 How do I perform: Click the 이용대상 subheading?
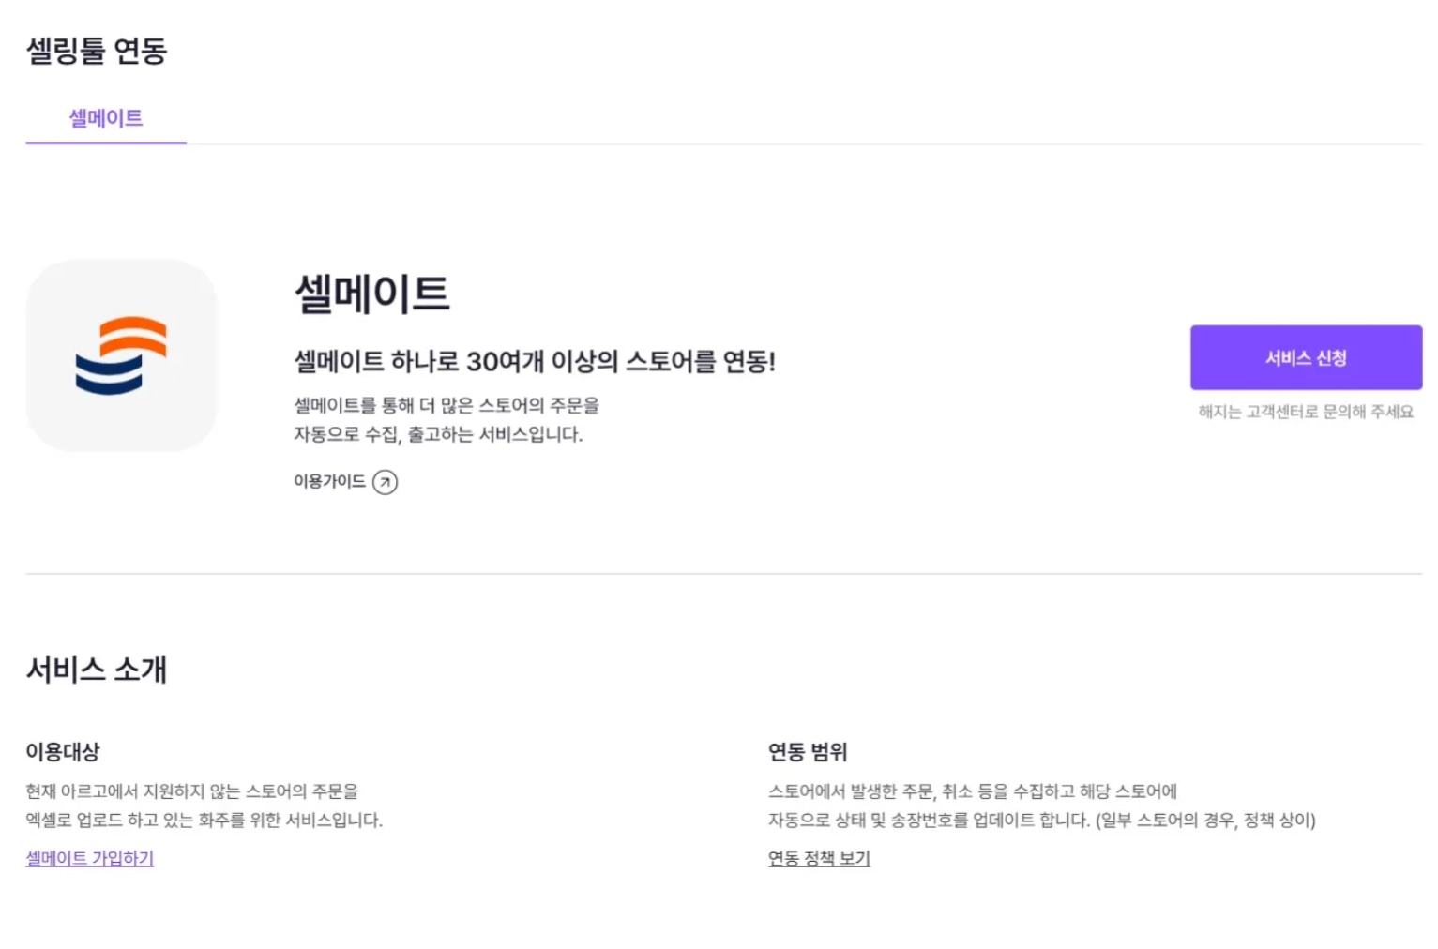click(63, 751)
